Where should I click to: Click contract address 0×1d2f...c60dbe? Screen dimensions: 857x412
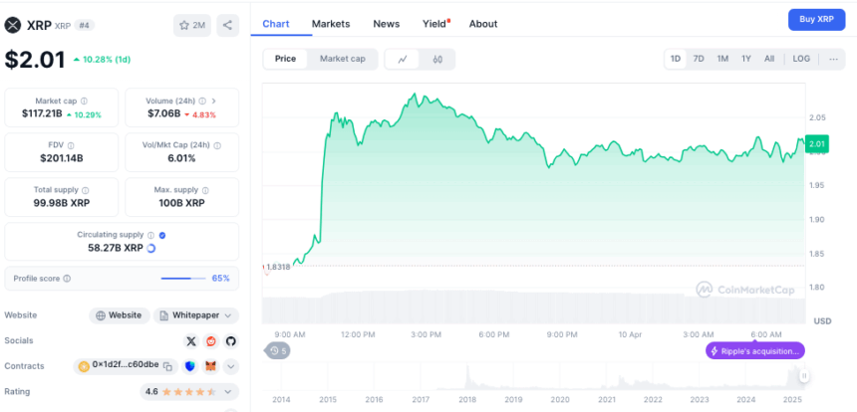(127, 366)
